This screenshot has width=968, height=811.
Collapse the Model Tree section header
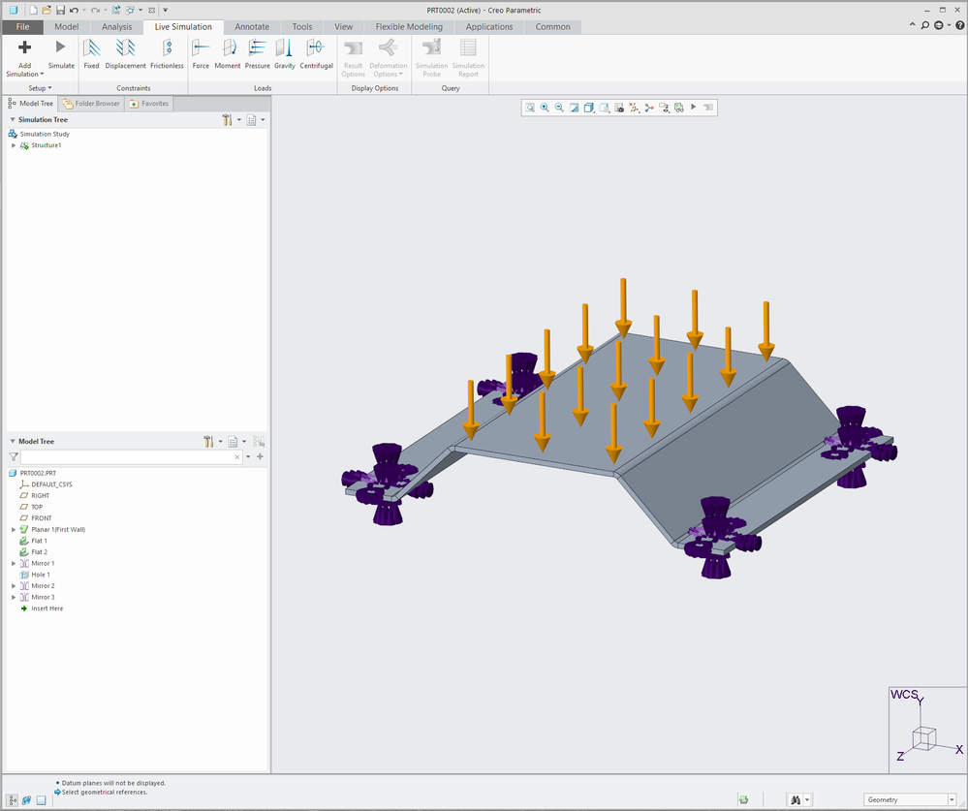point(14,442)
